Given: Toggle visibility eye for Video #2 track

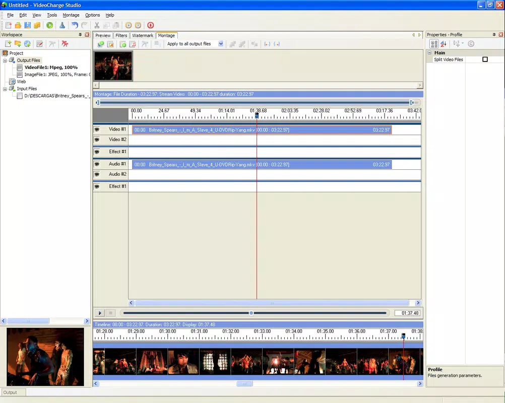Looking at the screenshot, I should 97,140.
